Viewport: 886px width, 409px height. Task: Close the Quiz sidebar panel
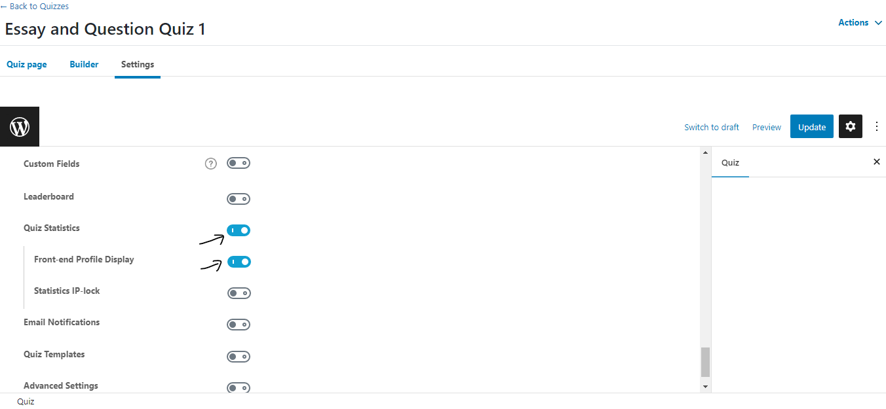pos(876,162)
